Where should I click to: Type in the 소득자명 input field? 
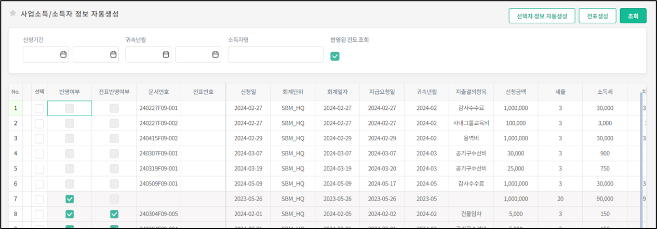pyautogui.click(x=275, y=54)
